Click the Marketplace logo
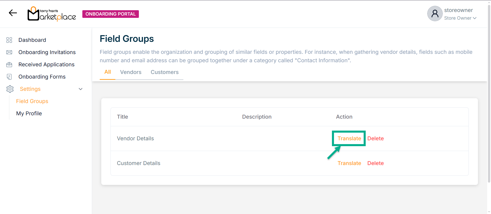Image resolution: width=491 pixels, height=214 pixels. pos(52,14)
